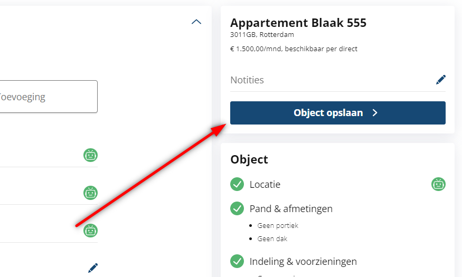462x277 pixels.
Task: Select the Geen dak bullet item
Action: pyautogui.click(x=272, y=238)
